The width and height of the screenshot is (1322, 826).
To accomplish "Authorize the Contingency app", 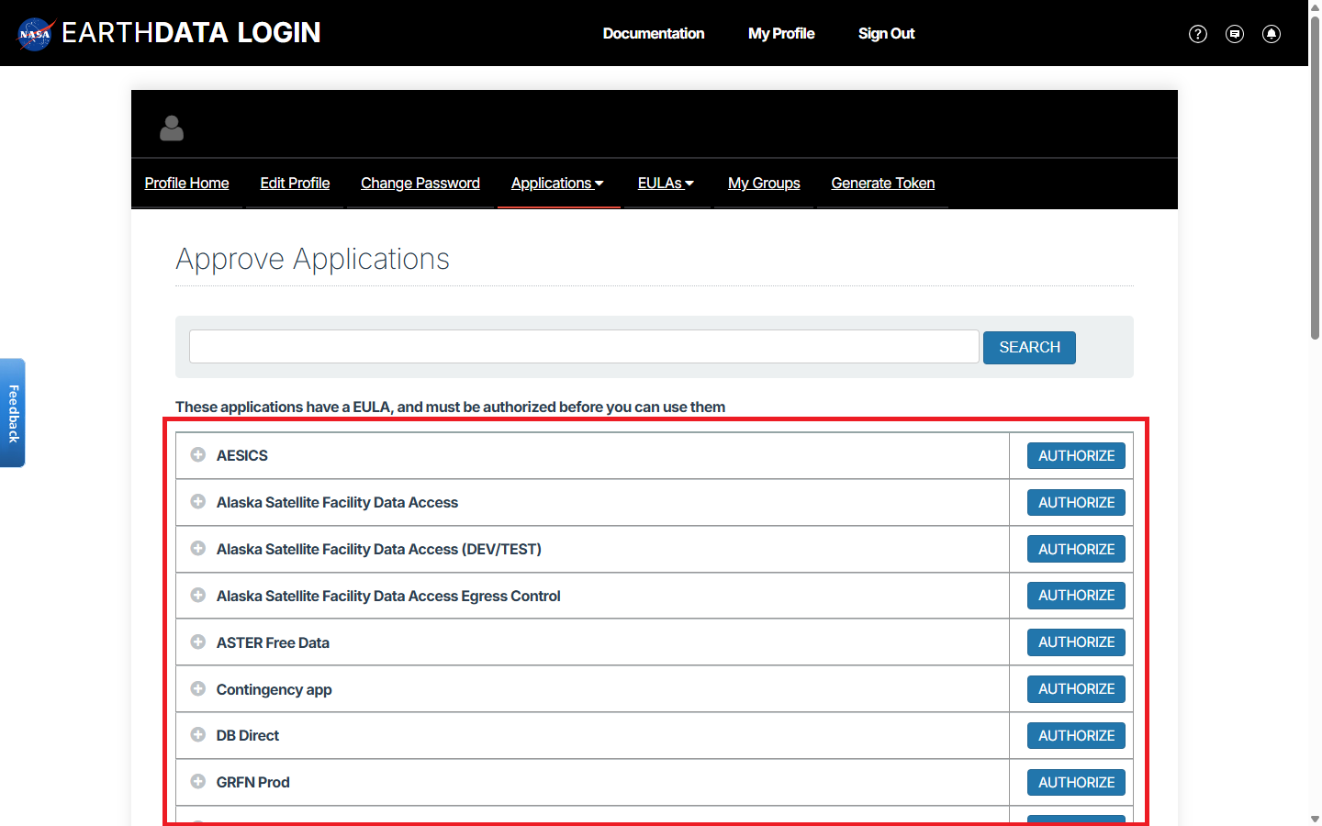I will 1076,689.
